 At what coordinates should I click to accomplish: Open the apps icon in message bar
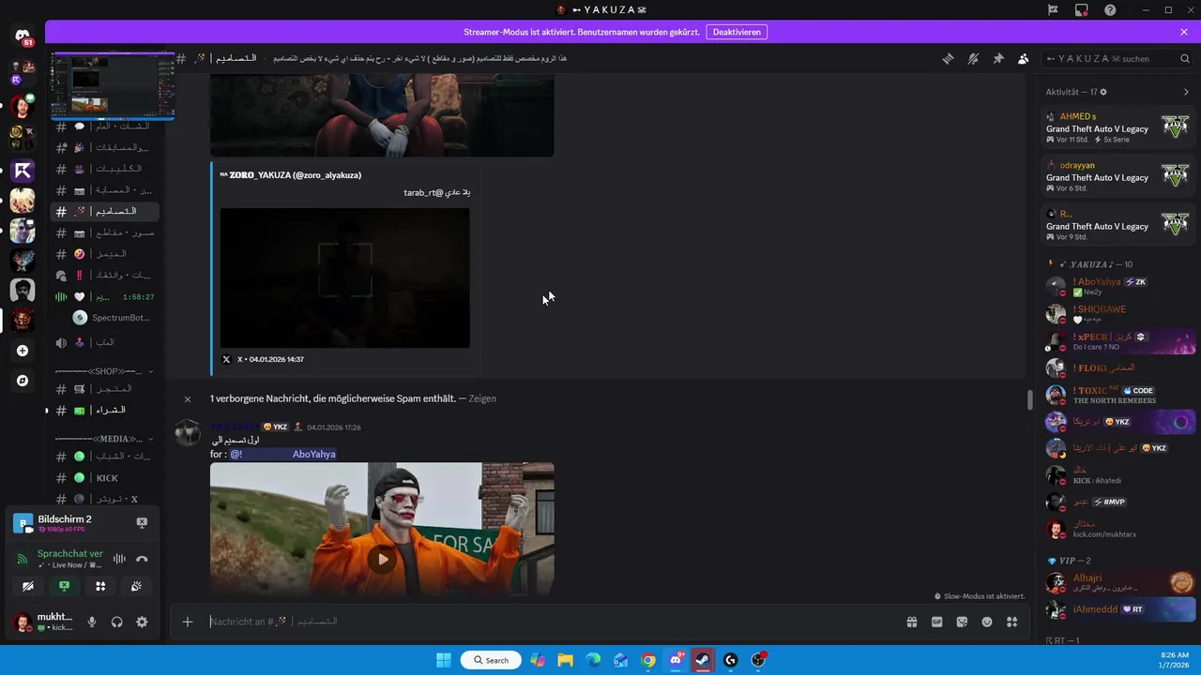click(x=1011, y=622)
